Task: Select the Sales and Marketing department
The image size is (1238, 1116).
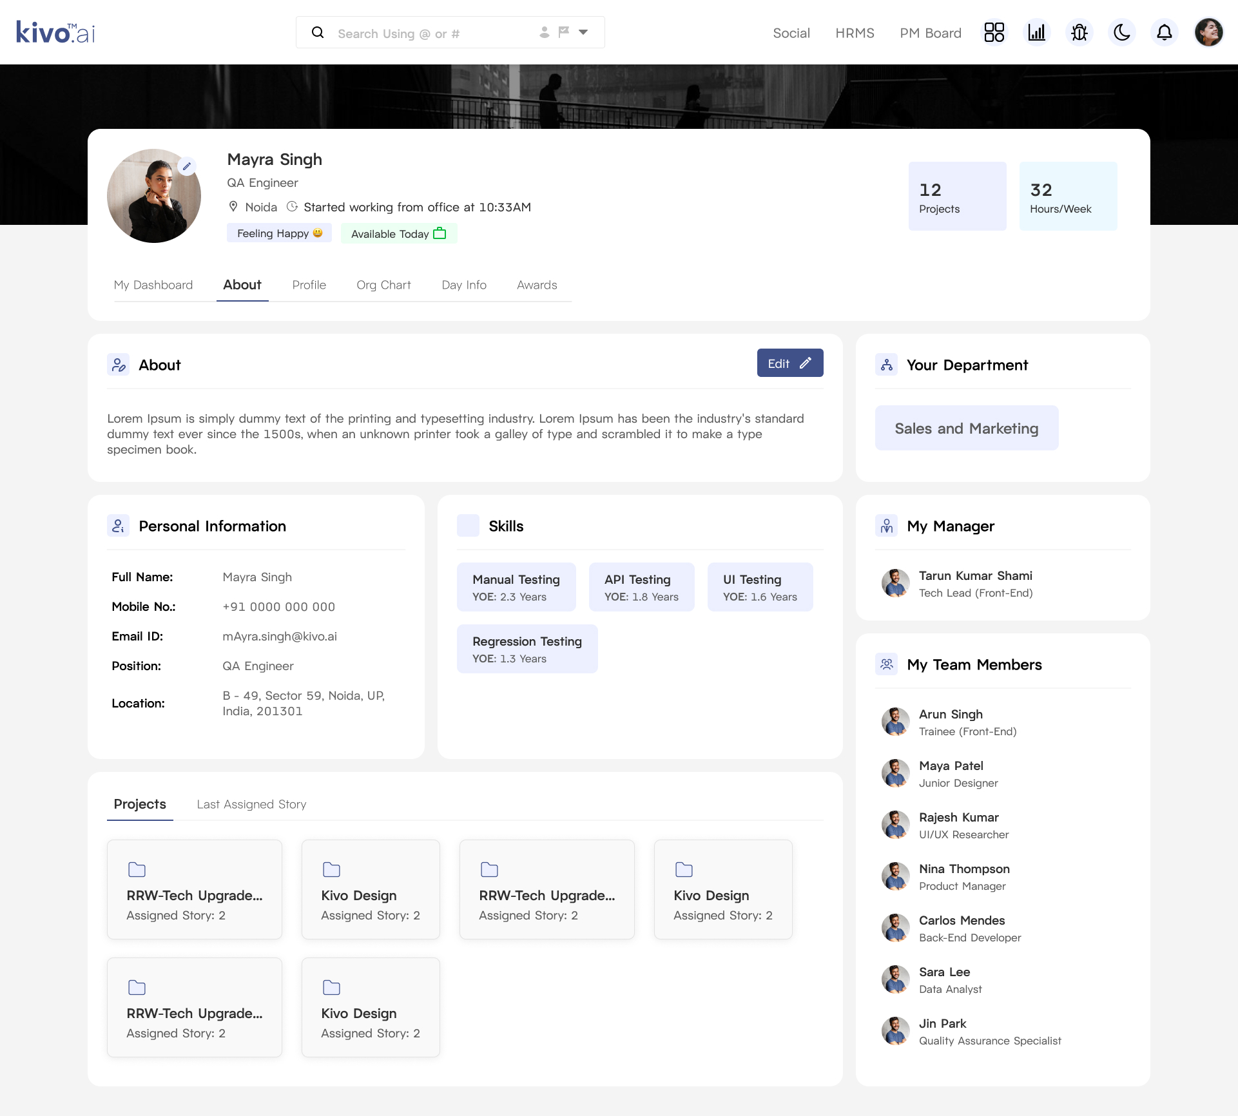Action: point(966,428)
